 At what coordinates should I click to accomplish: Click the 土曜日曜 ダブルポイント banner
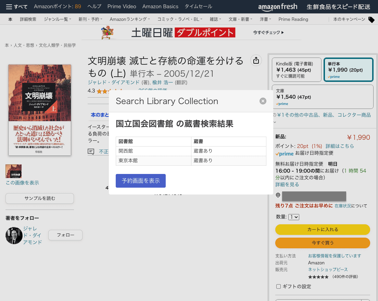(x=183, y=33)
